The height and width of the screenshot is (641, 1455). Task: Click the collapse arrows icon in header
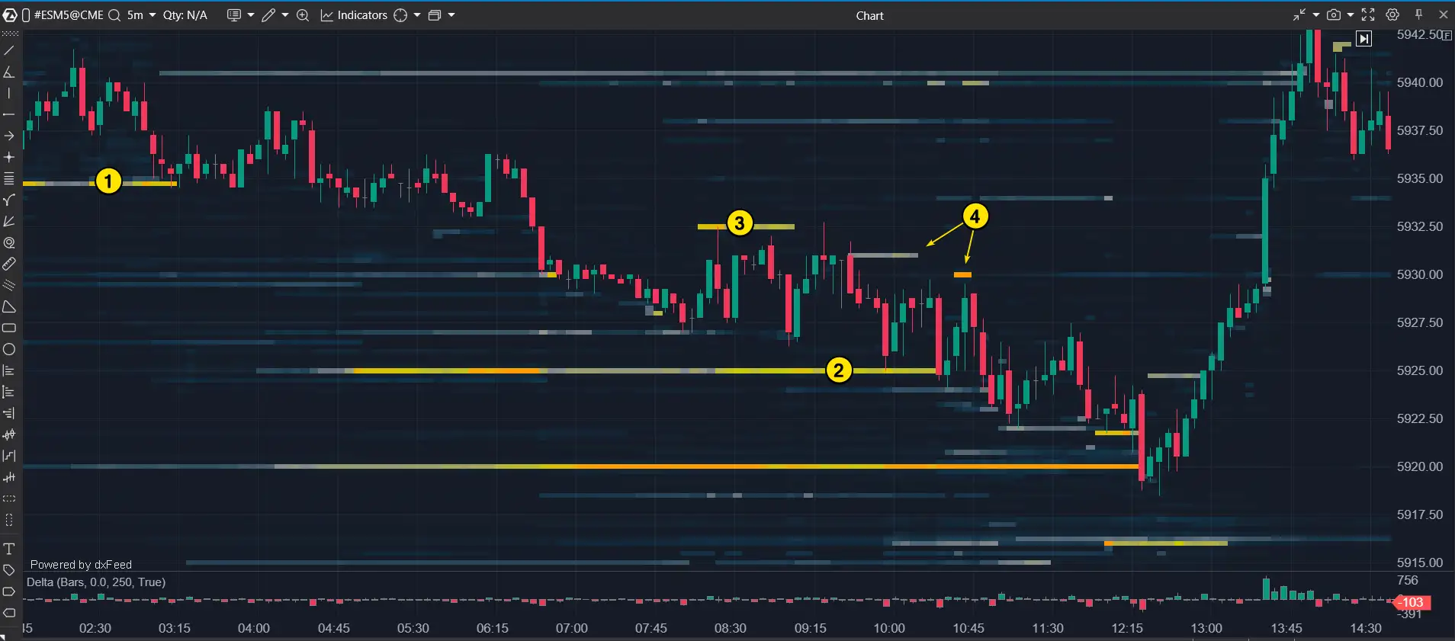click(1299, 15)
